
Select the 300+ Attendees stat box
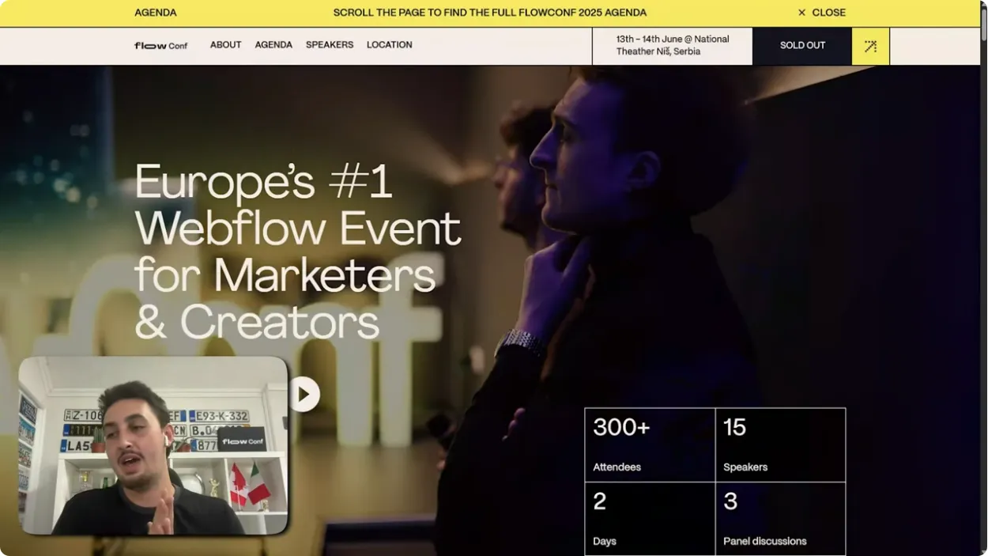click(650, 444)
